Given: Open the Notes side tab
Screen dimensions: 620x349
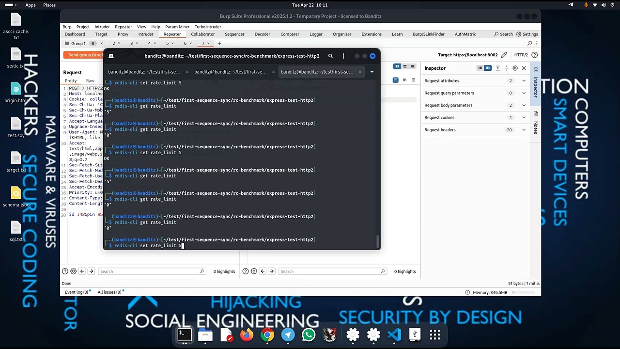Looking at the screenshot, I should 536,123.
